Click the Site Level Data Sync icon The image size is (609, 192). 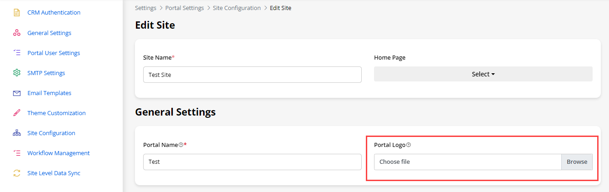(17, 173)
